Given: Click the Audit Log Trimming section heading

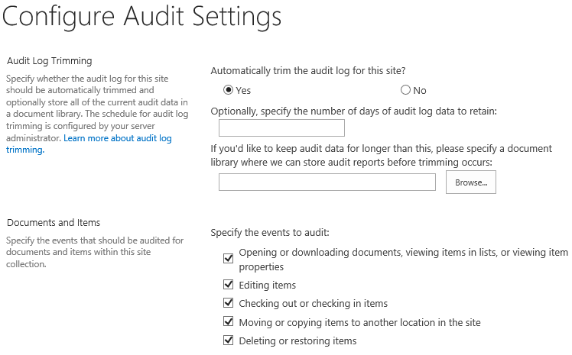Looking at the screenshot, I should [50, 61].
